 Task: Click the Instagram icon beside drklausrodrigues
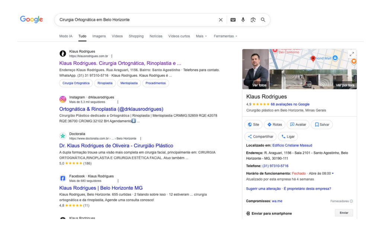point(63,99)
